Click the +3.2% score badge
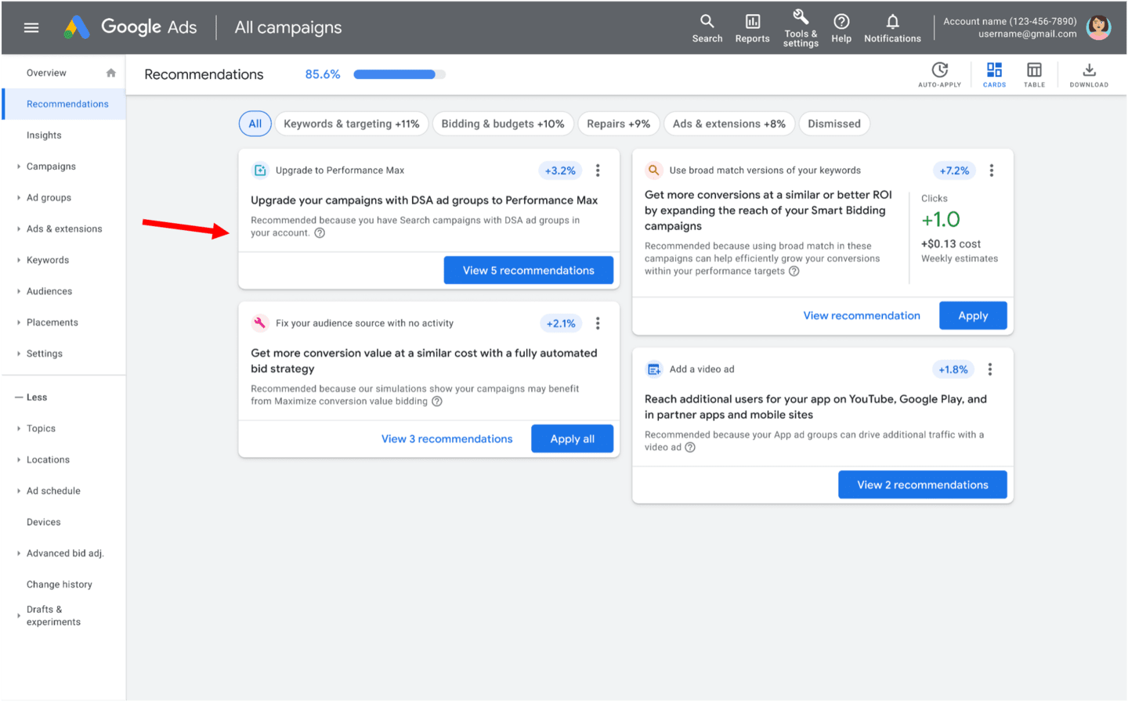 tap(560, 171)
